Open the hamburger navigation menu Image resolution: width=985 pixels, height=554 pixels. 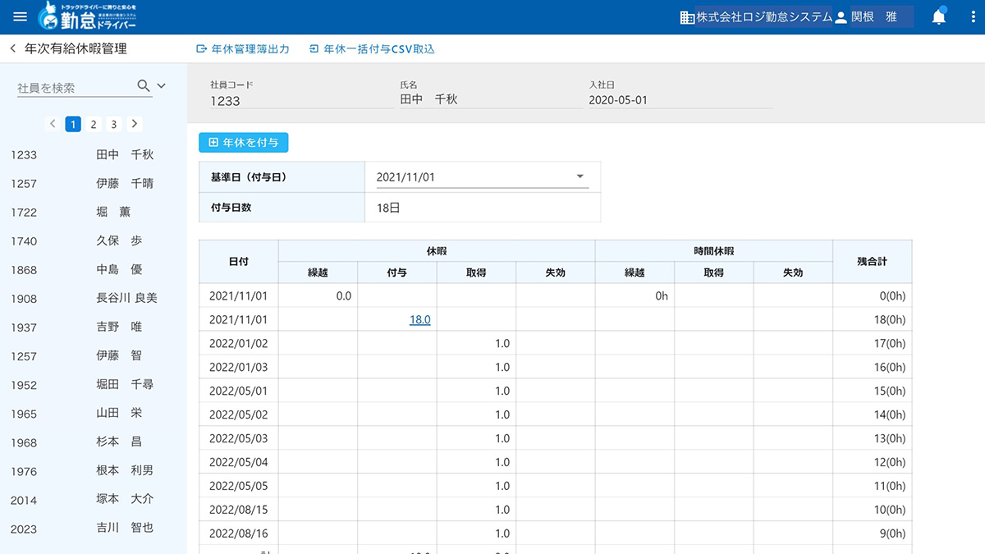pyautogui.click(x=21, y=17)
